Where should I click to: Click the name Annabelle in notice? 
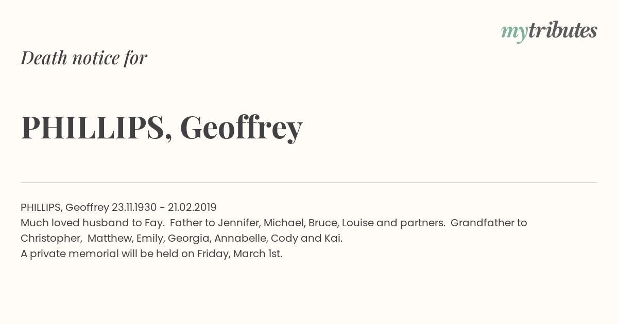click(x=241, y=238)
